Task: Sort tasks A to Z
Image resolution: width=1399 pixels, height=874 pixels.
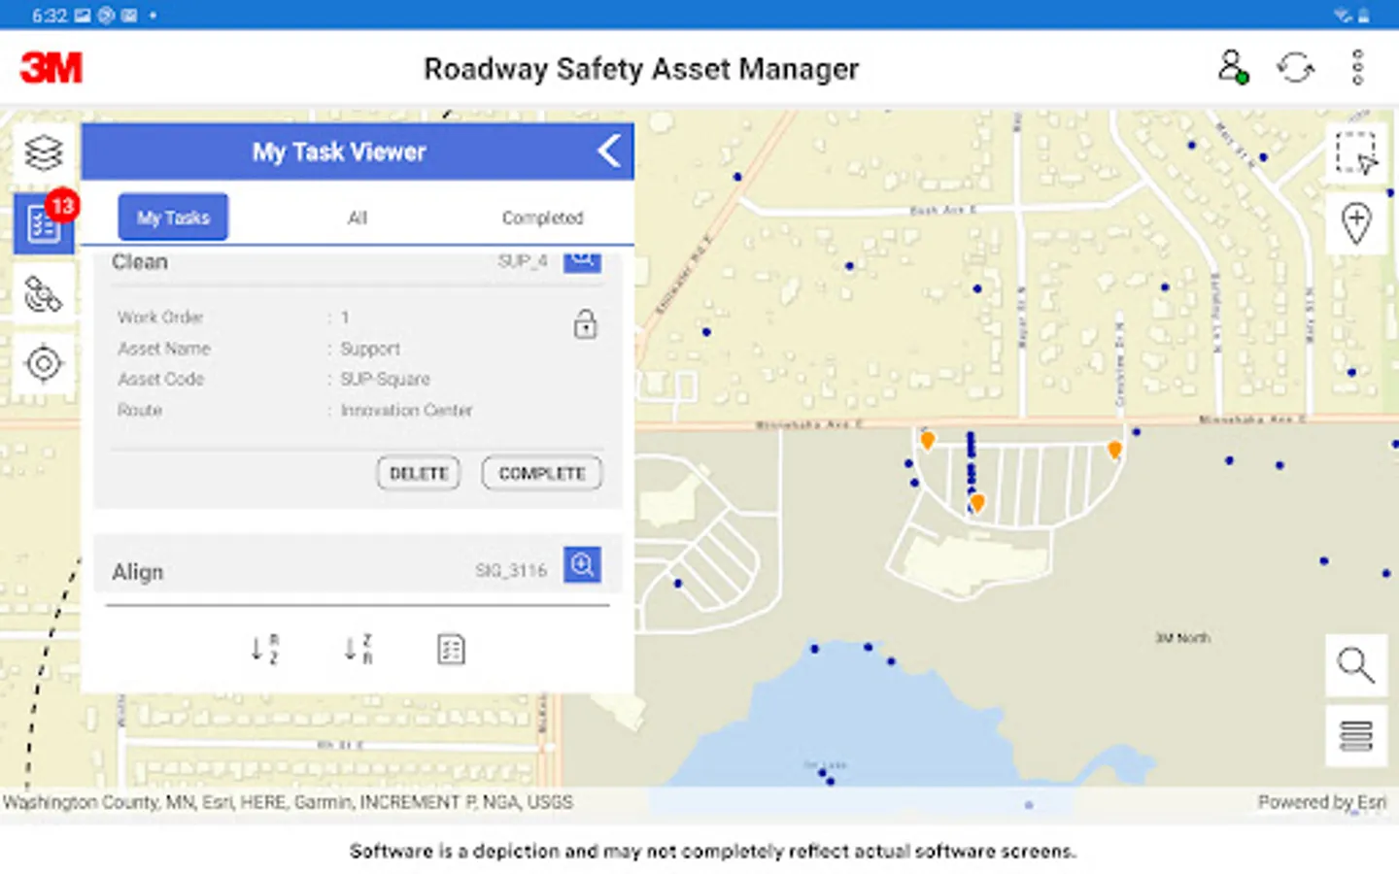Action: 265,649
